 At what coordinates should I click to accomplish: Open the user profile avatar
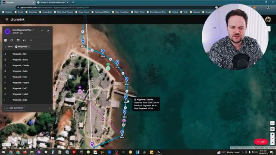268,19
